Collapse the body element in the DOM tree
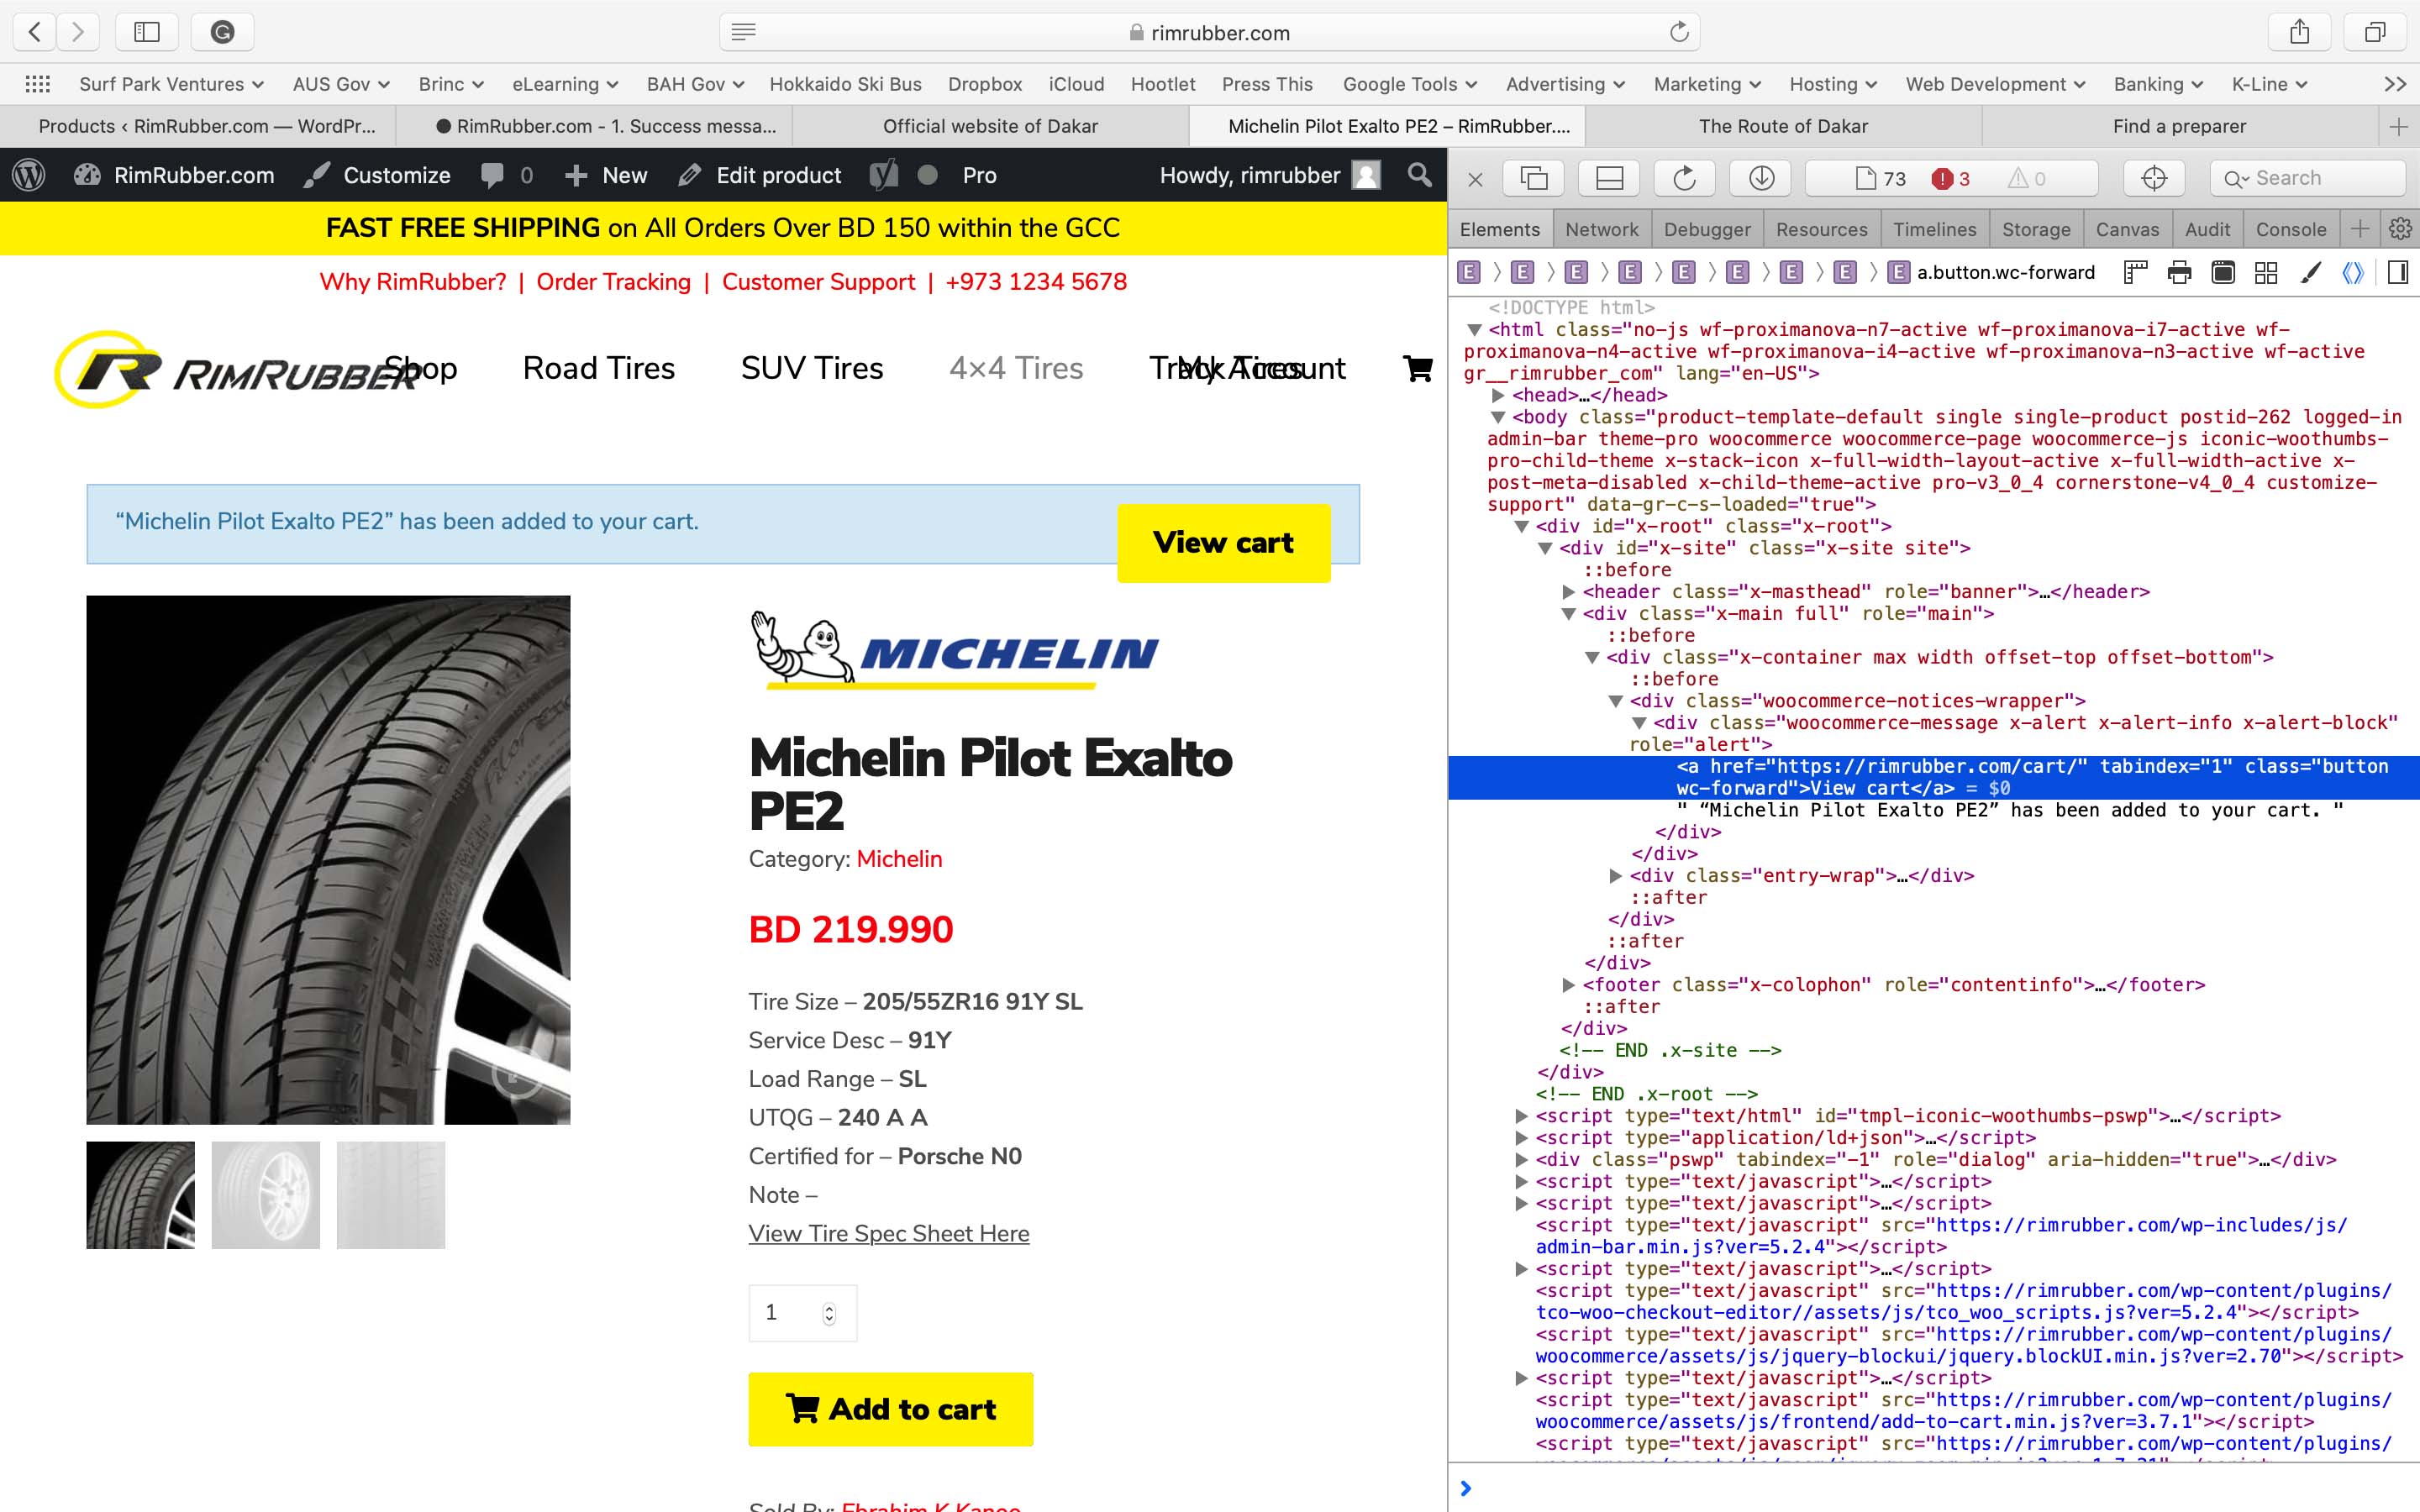 1498,417
